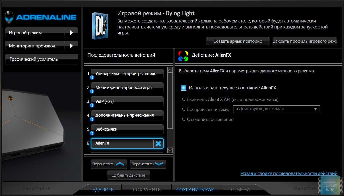Click the Alienware head logo
This screenshot has height=196, width=344.
pos(9,17)
